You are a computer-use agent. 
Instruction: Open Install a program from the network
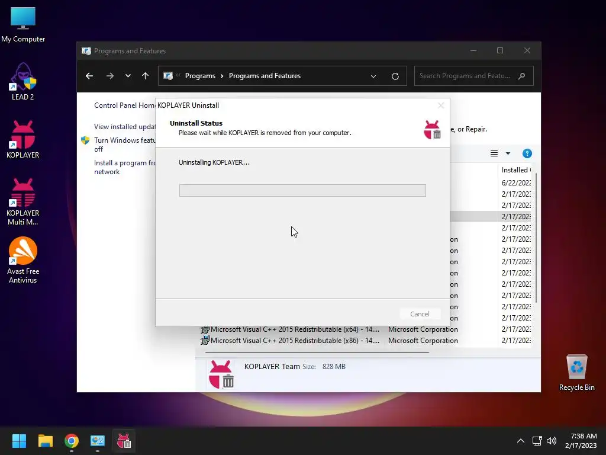click(x=124, y=167)
